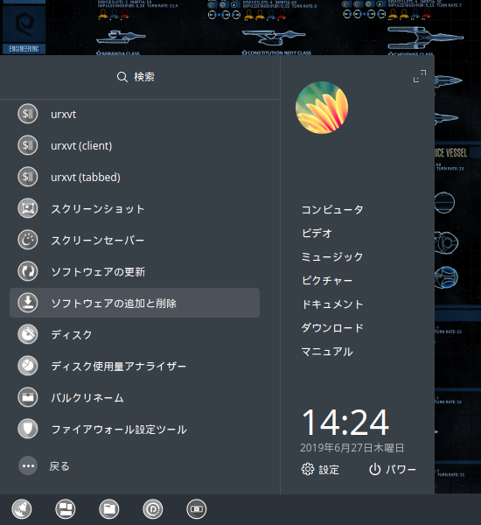The image size is (481, 525).
Task: Click the パワー power symbol icon
Action: click(375, 469)
